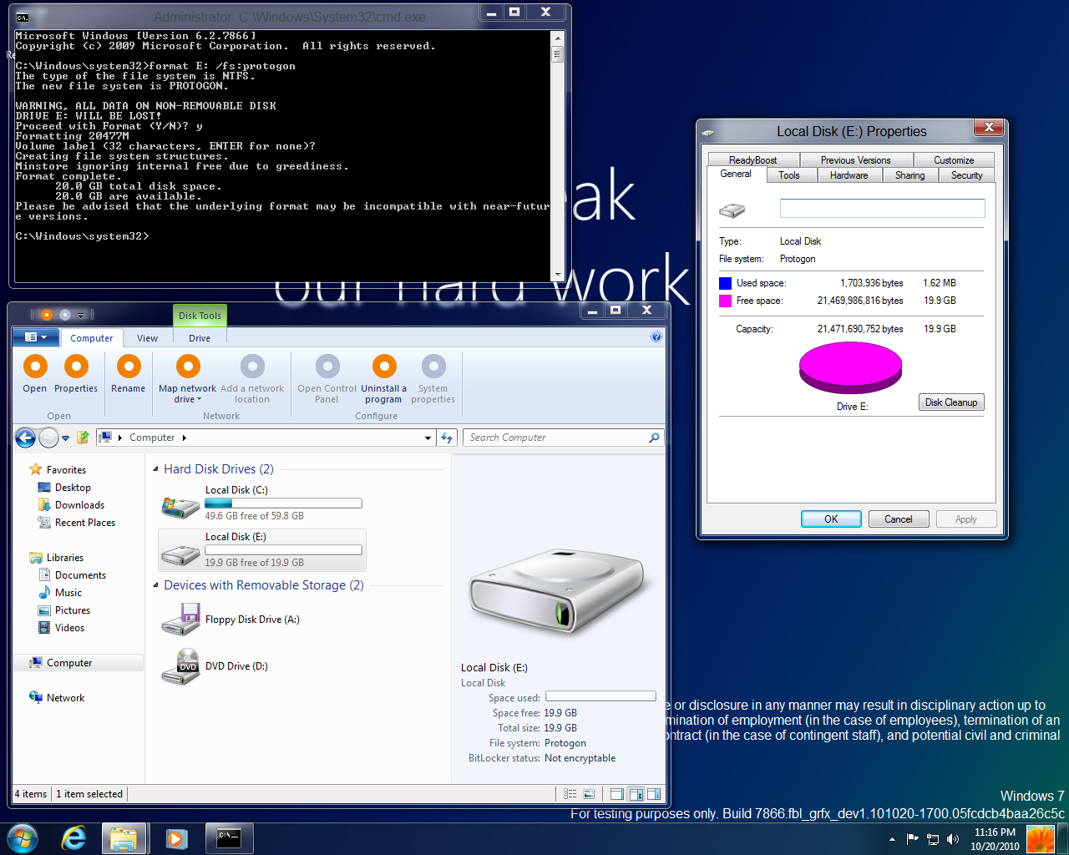The image size is (1069, 855).
Task: Click the Explorer help question mark icon
Action: pyautogui.click(x=656, y=337)
